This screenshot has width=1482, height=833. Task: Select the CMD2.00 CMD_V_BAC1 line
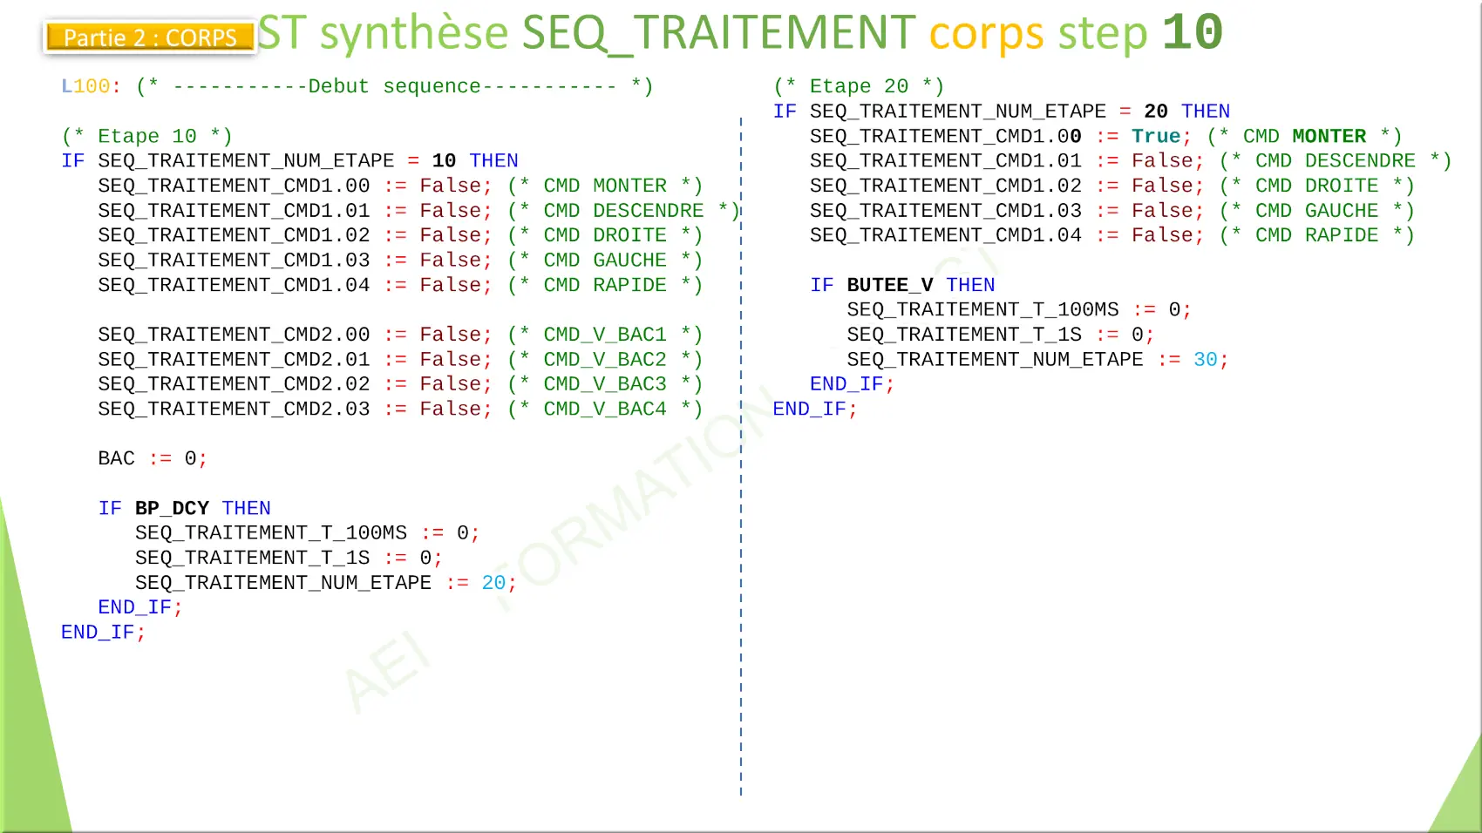(400, 335)
